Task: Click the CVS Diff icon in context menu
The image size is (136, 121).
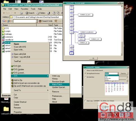Action: pyautogui.click(x=12, y=66)
